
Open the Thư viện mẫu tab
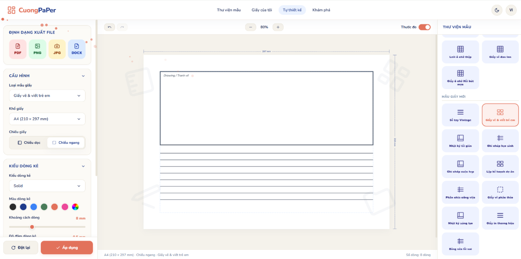point(229,10)
